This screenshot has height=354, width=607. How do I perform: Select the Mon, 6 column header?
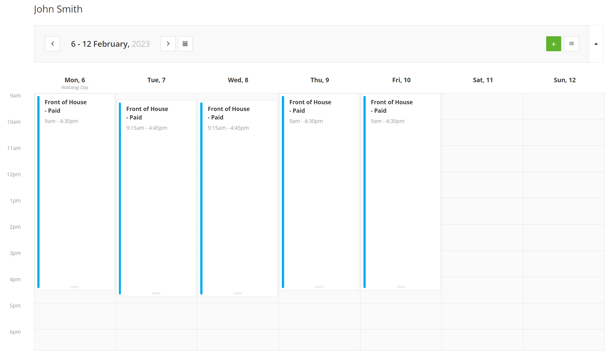(75, 80)
